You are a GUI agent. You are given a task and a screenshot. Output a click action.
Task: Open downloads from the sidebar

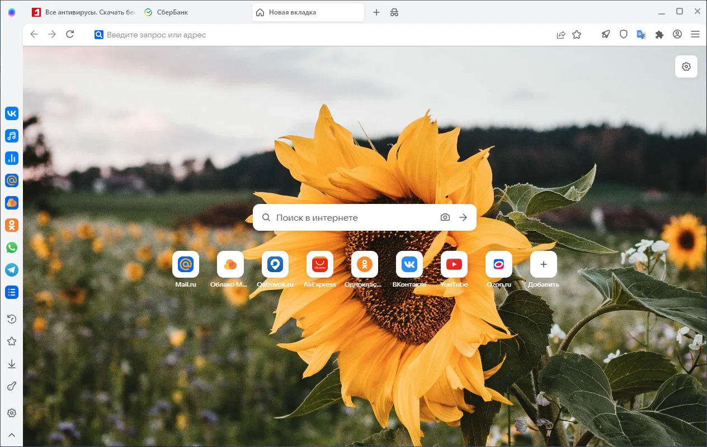tap(11, 364)
